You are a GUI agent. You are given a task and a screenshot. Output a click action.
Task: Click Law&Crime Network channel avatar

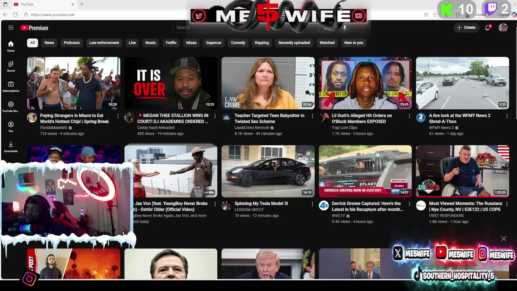click(x=227, y=118)
